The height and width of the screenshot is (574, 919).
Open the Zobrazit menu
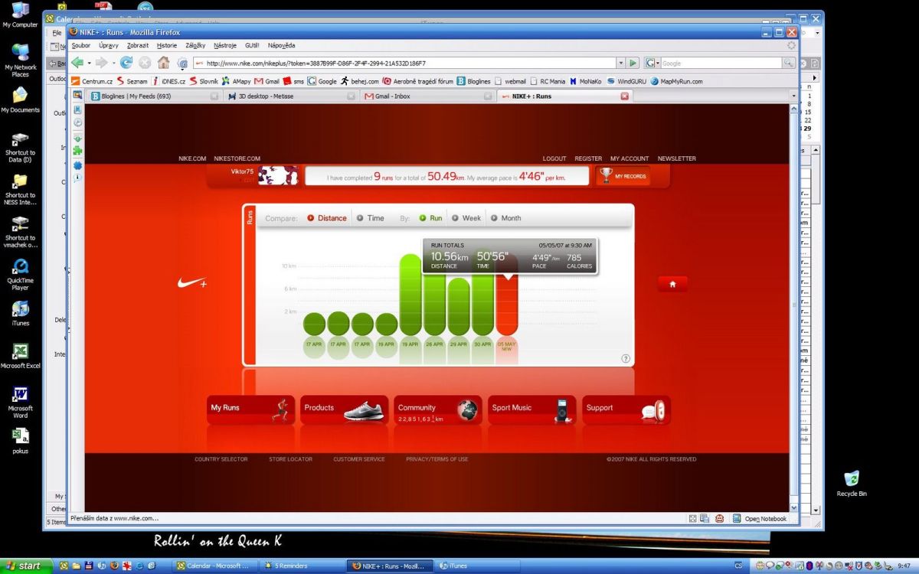pos(138,45)
